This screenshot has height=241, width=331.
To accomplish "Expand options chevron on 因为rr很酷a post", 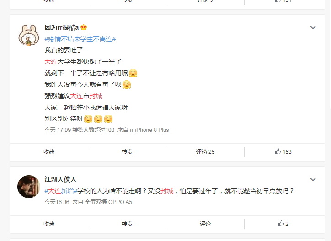I will coord(313,27).
